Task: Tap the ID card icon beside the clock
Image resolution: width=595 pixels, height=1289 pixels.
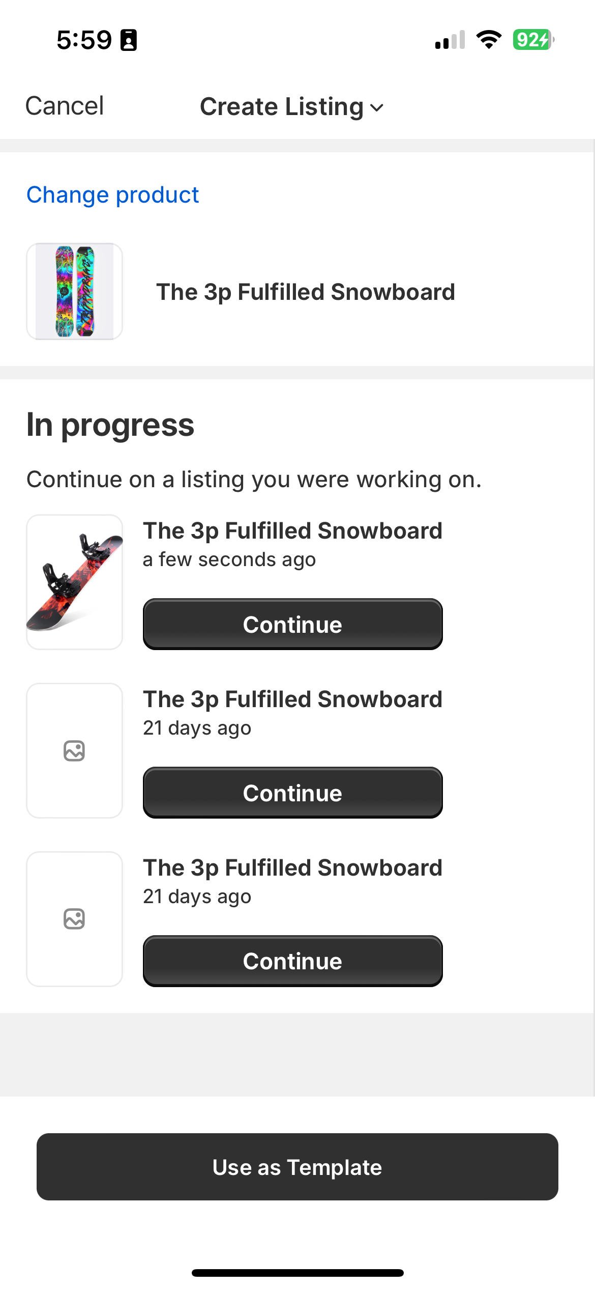Action: [129, 40]
